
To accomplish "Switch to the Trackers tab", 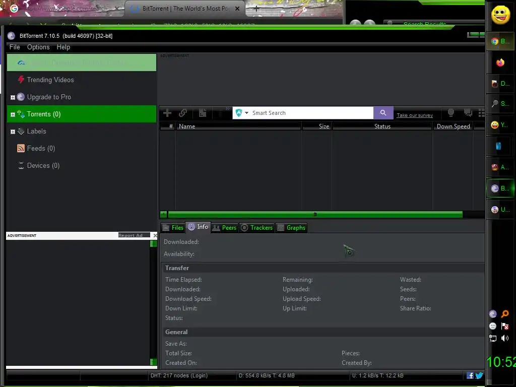I will click(x=256, y=228).
